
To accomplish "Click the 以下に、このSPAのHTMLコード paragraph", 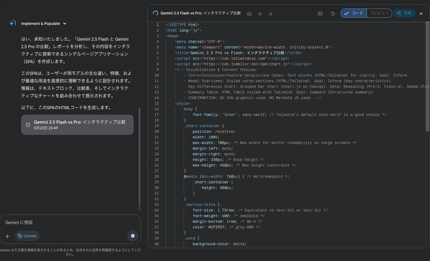I will 66,107.
